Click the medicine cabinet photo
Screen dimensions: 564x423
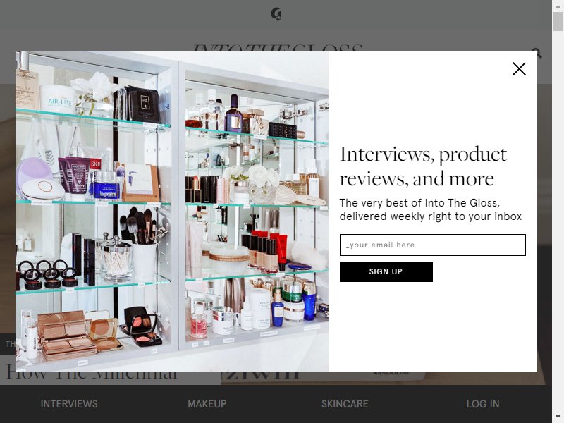pyautogui.click(x=172, y=211)
